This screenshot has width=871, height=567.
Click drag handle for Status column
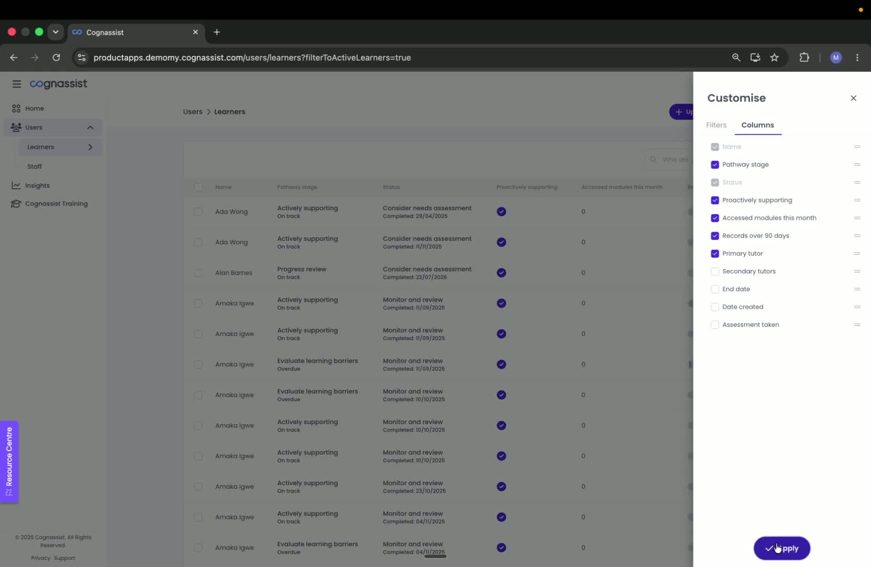[857, 183]
